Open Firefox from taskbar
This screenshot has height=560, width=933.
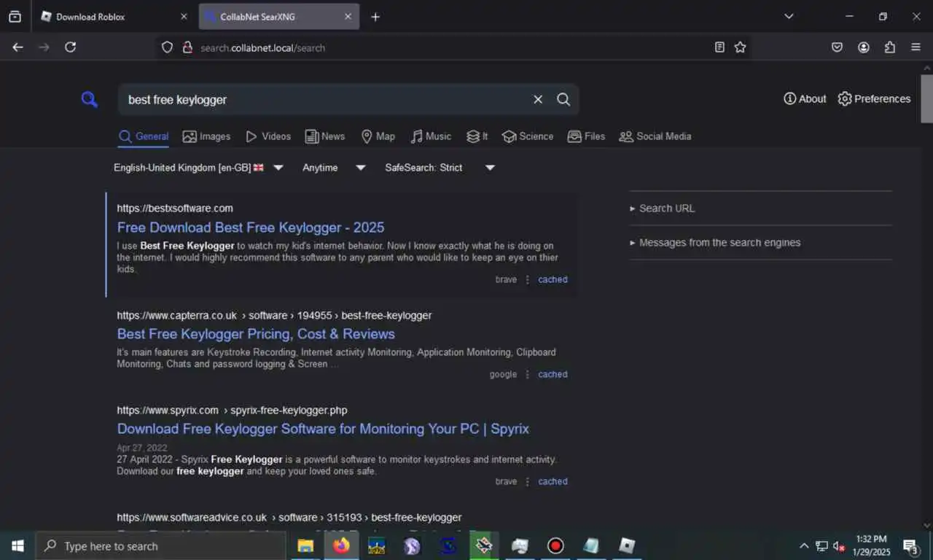pos(341,546)
